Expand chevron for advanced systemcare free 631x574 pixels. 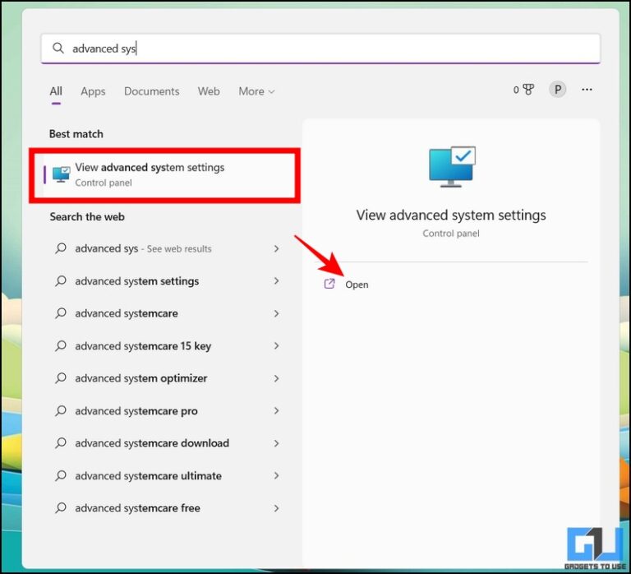[276, 508]
